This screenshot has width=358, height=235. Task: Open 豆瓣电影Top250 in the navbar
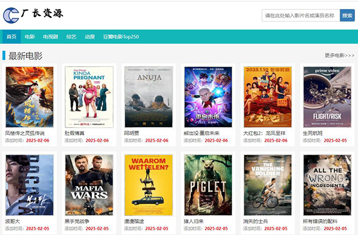click(121, 36)
